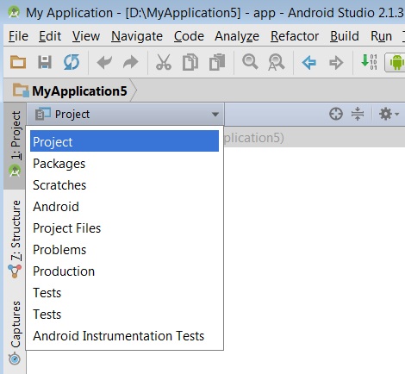Click the Synchronize refresh icon
The width and height of the screenshot is (405, 374).
[72, 62]
